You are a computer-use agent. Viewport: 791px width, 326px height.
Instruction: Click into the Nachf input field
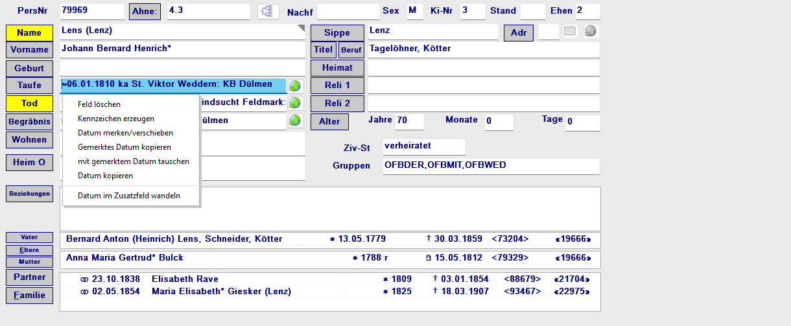click(x=348, y=12)
